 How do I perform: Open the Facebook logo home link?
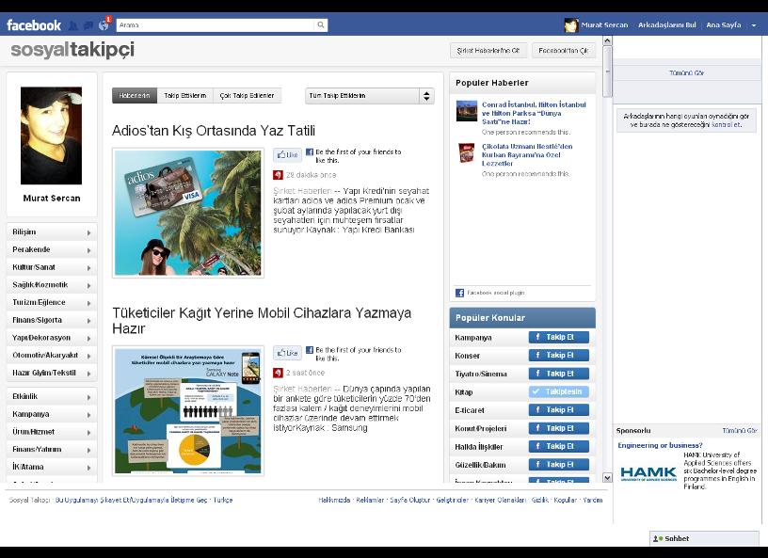click(34, 25)
